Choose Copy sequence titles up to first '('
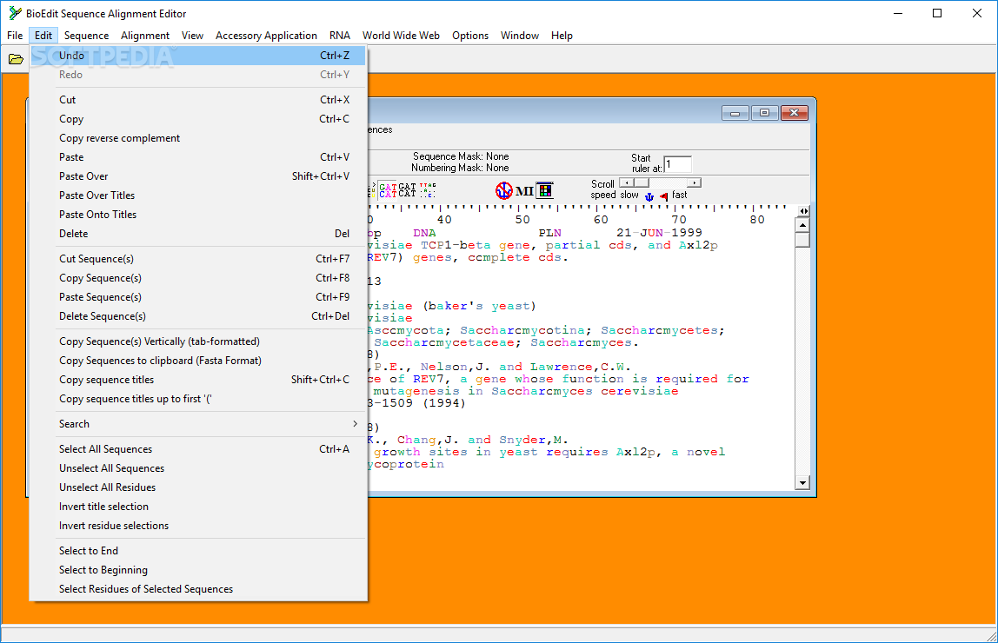The height and width of the screenshot is (643, 998). coord(198,399)
